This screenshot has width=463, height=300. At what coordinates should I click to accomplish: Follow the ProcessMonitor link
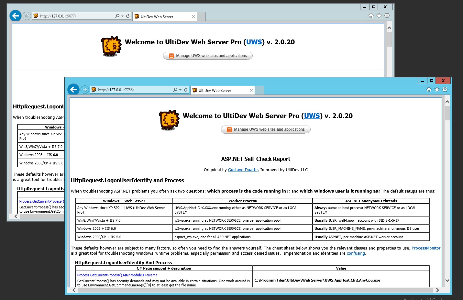[426, 248]
